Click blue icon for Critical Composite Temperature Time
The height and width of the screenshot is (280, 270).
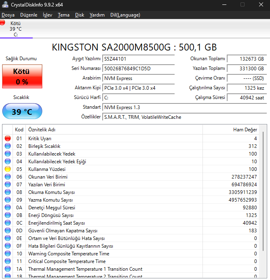click(x=8, y=261)
